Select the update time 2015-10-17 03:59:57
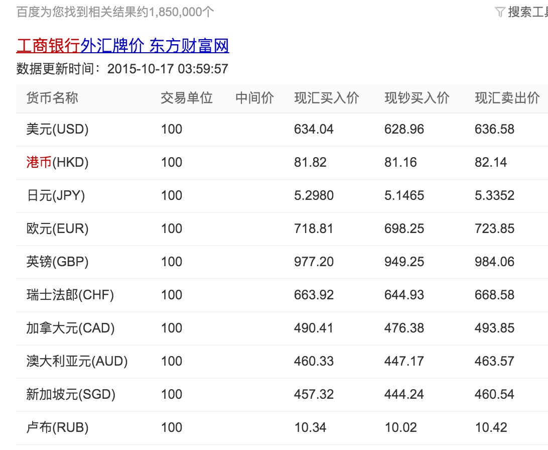The height and width of the screenshot is (450, 548). 168,69
